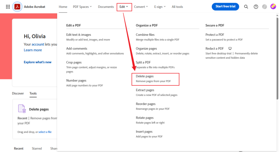
Task: Click the vertical scrollbar thumb
Action: 277,59
